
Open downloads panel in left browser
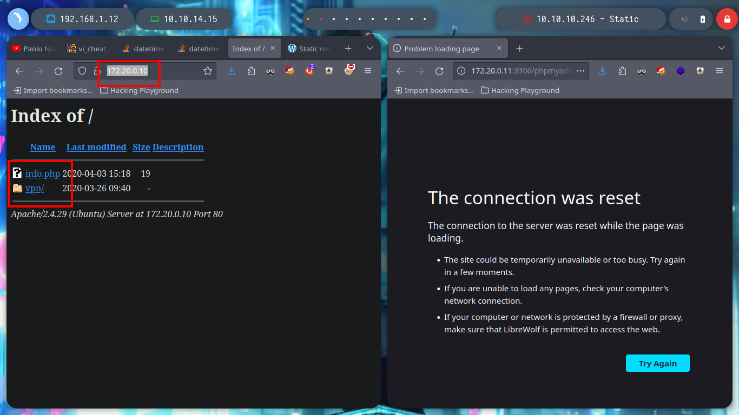point(232,71)
